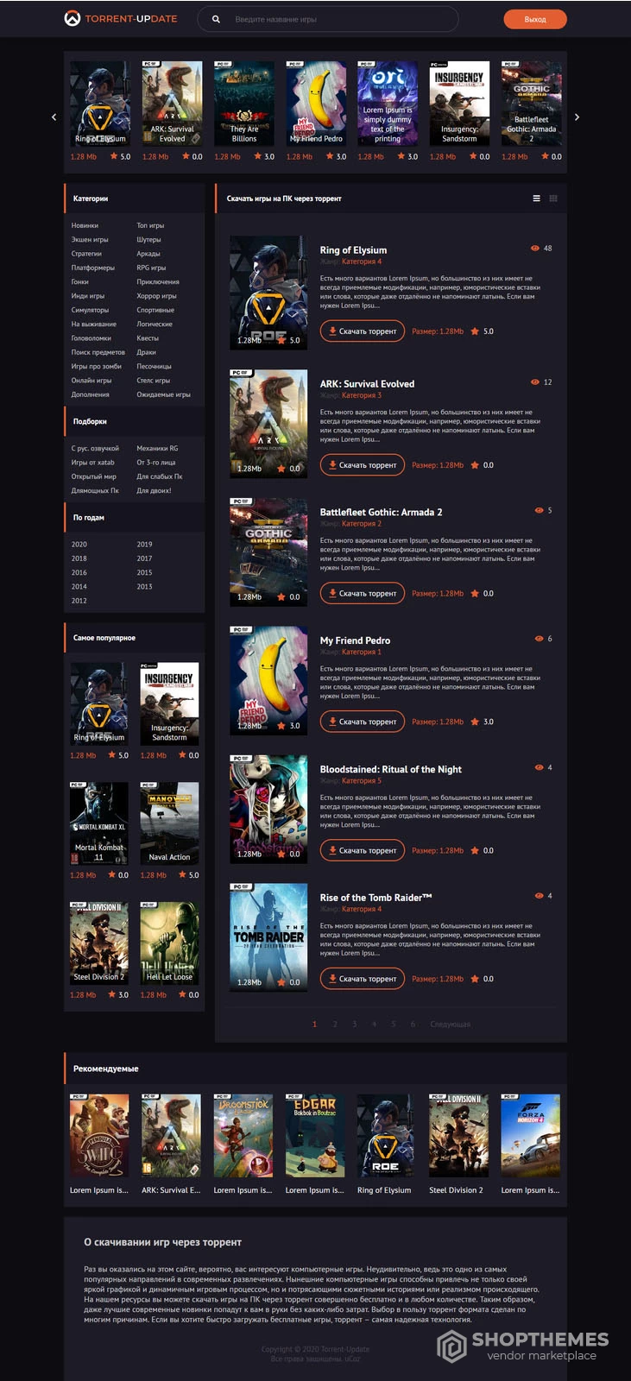This screenshot has height=1381, width=631.
Task: Open the Игры от xatab collection
Action: pyautogui.click(x=92, y=463)
